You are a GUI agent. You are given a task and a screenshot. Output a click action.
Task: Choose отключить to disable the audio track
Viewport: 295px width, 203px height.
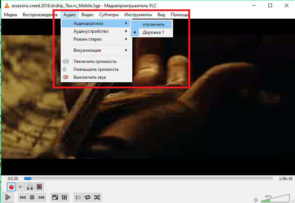click(153, 24)
